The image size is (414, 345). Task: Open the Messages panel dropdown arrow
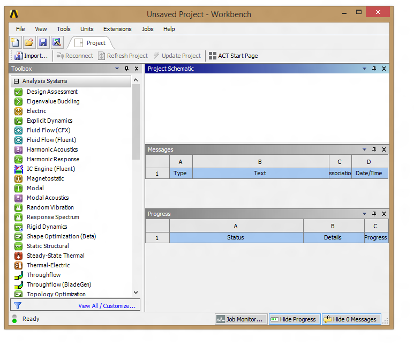(x=364, y=149)
